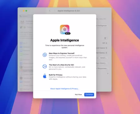Click the Apple Intelligence heading text
The image size is (140, 114).
tap(65, 40)
